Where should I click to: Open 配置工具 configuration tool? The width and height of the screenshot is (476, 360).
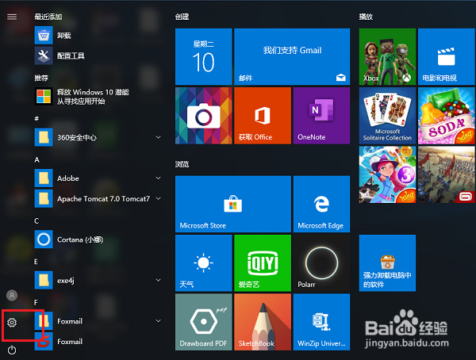point(98,56)
